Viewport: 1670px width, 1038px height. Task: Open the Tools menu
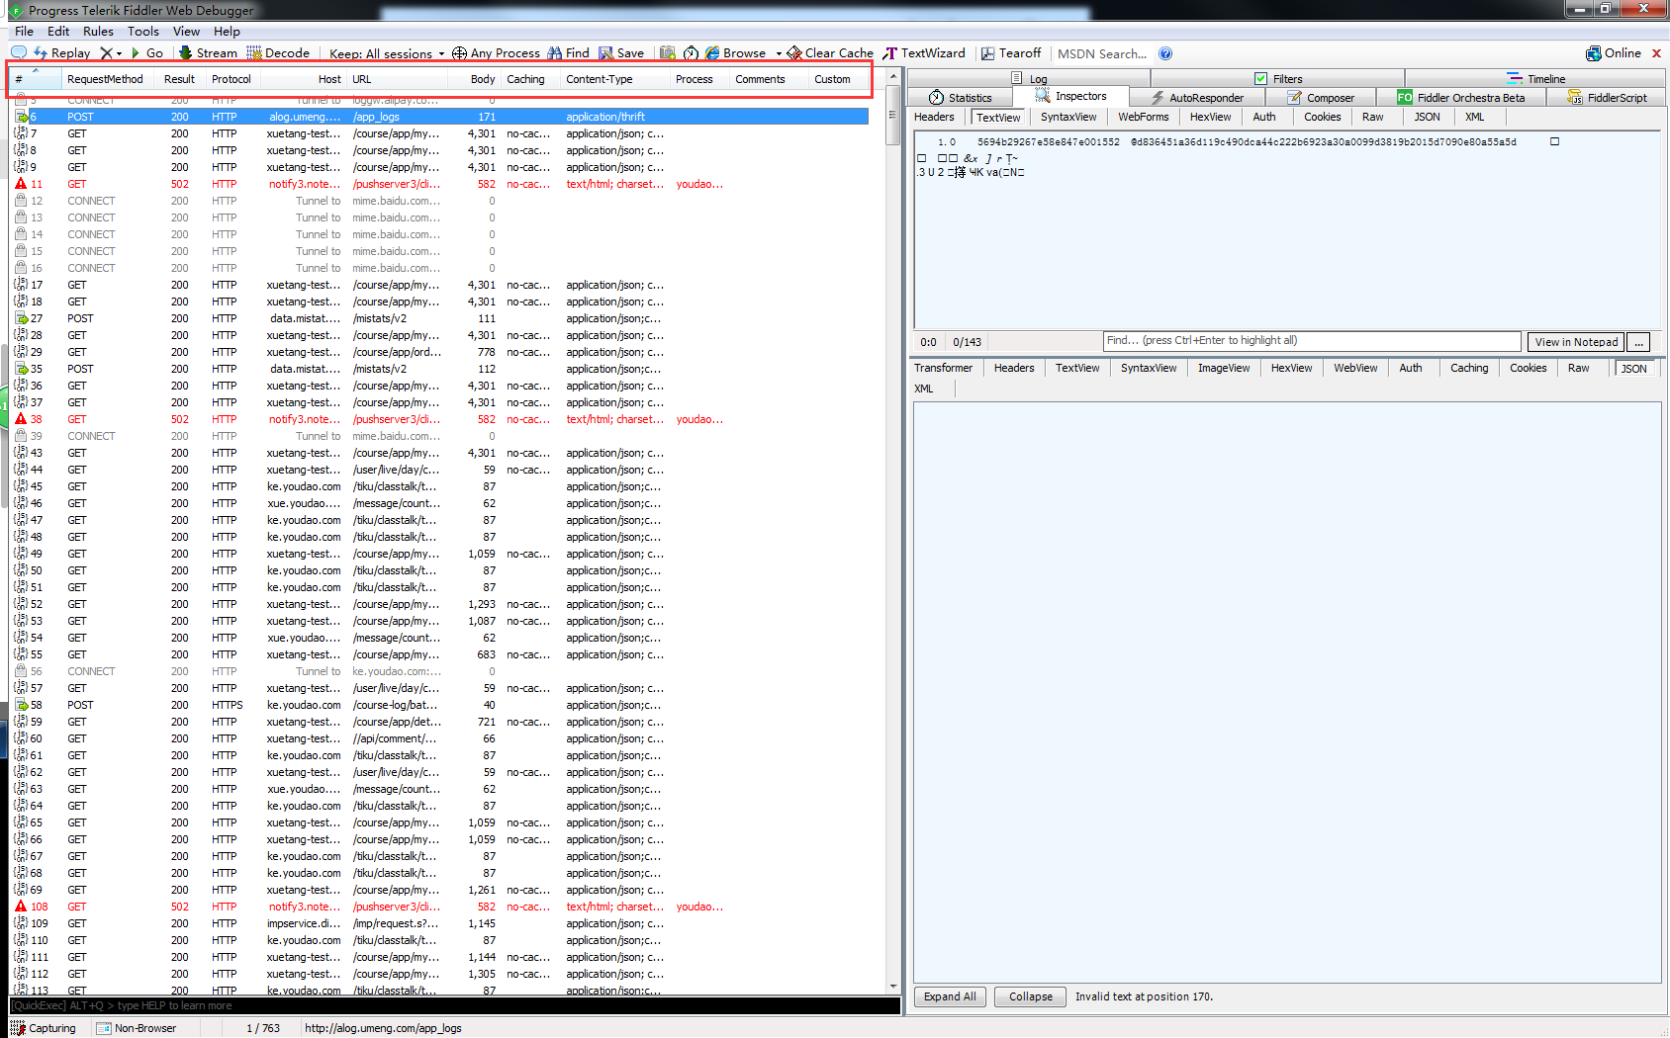coord(143,32)
